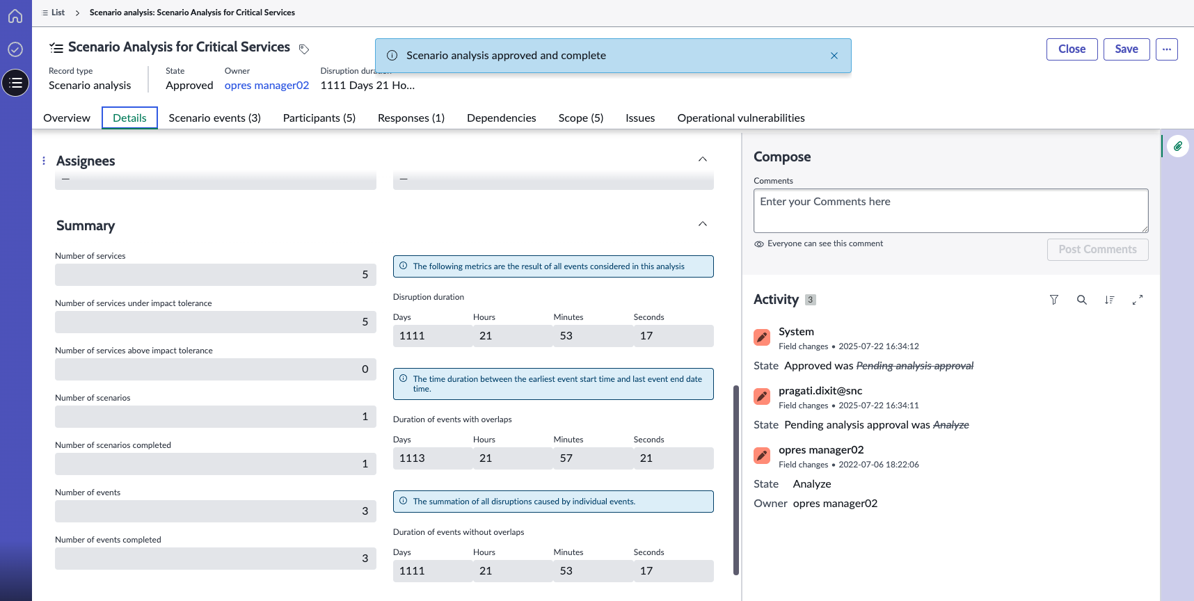
Task: Open the Responses (1) tab
Action: pos(411,118)
